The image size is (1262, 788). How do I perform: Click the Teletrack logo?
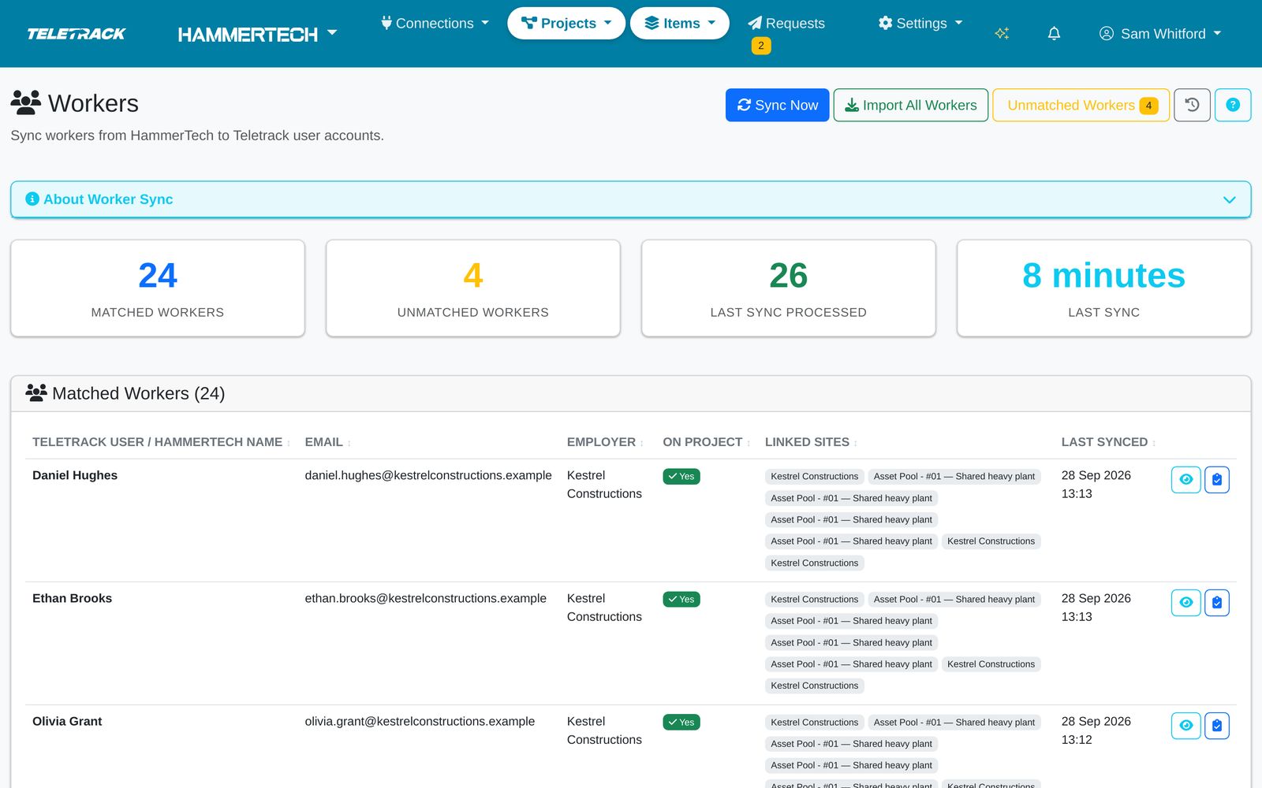coord(77,34)
